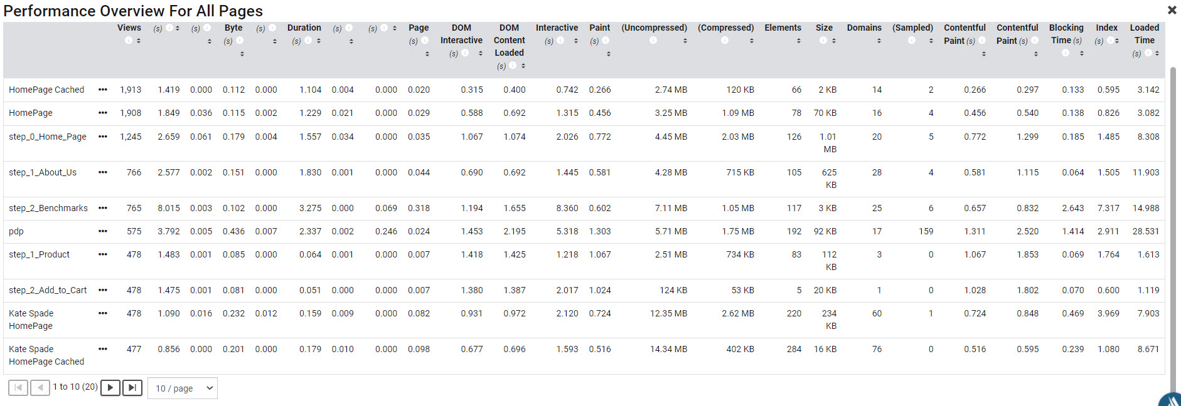The image size is (1181, 406).
Task: Click the 28.531 loaded time value
Action: coord(1146,231)
